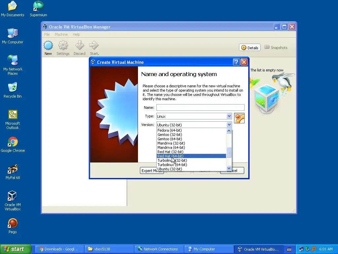338x254 pixels.
Task: Click the help question-mark button in dialog
Action: click(236, 62)
